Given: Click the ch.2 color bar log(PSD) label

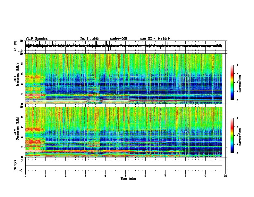Looking at the screenshot, I should (240, 137).
